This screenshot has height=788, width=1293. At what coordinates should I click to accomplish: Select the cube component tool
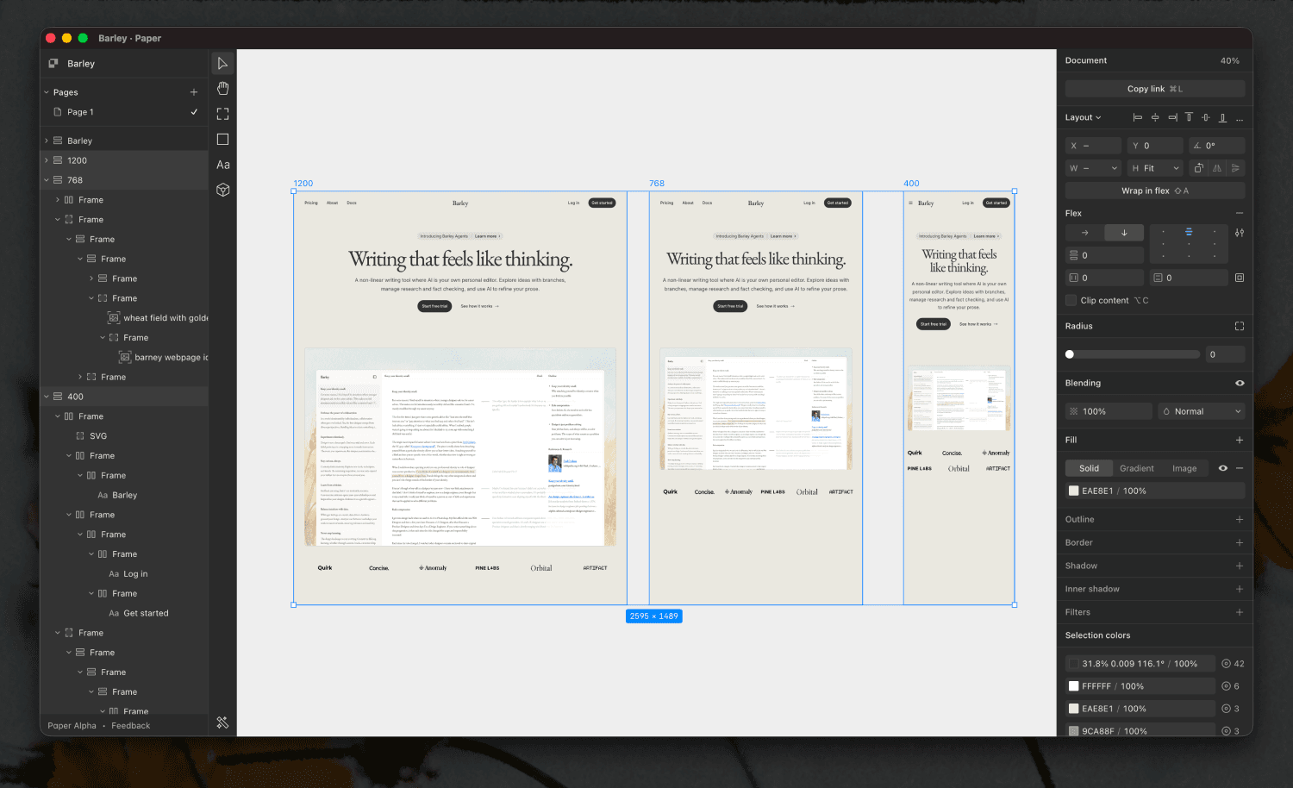[x=222, y=190]
